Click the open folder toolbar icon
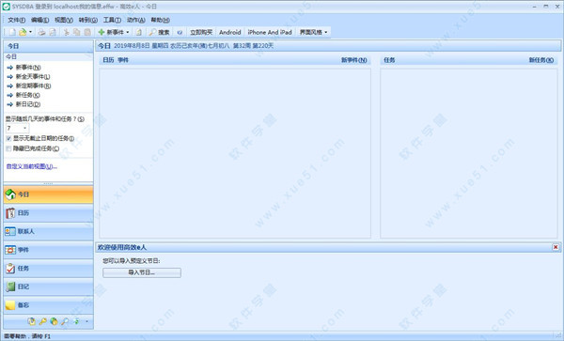The width and height of the screenshot is (564, 341). click(23, 32)
